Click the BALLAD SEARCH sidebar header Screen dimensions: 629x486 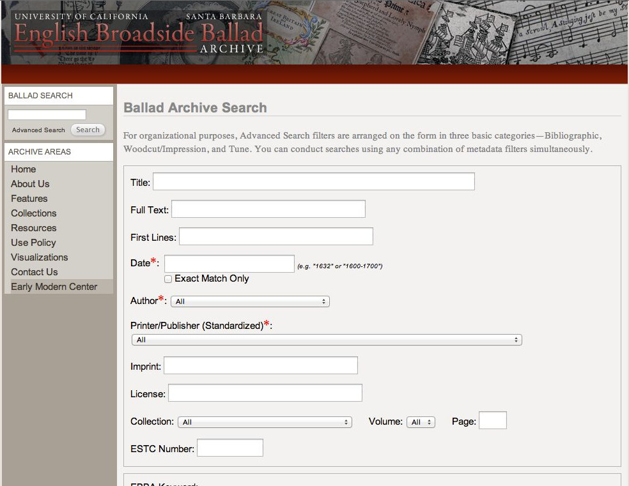[59, 96]
